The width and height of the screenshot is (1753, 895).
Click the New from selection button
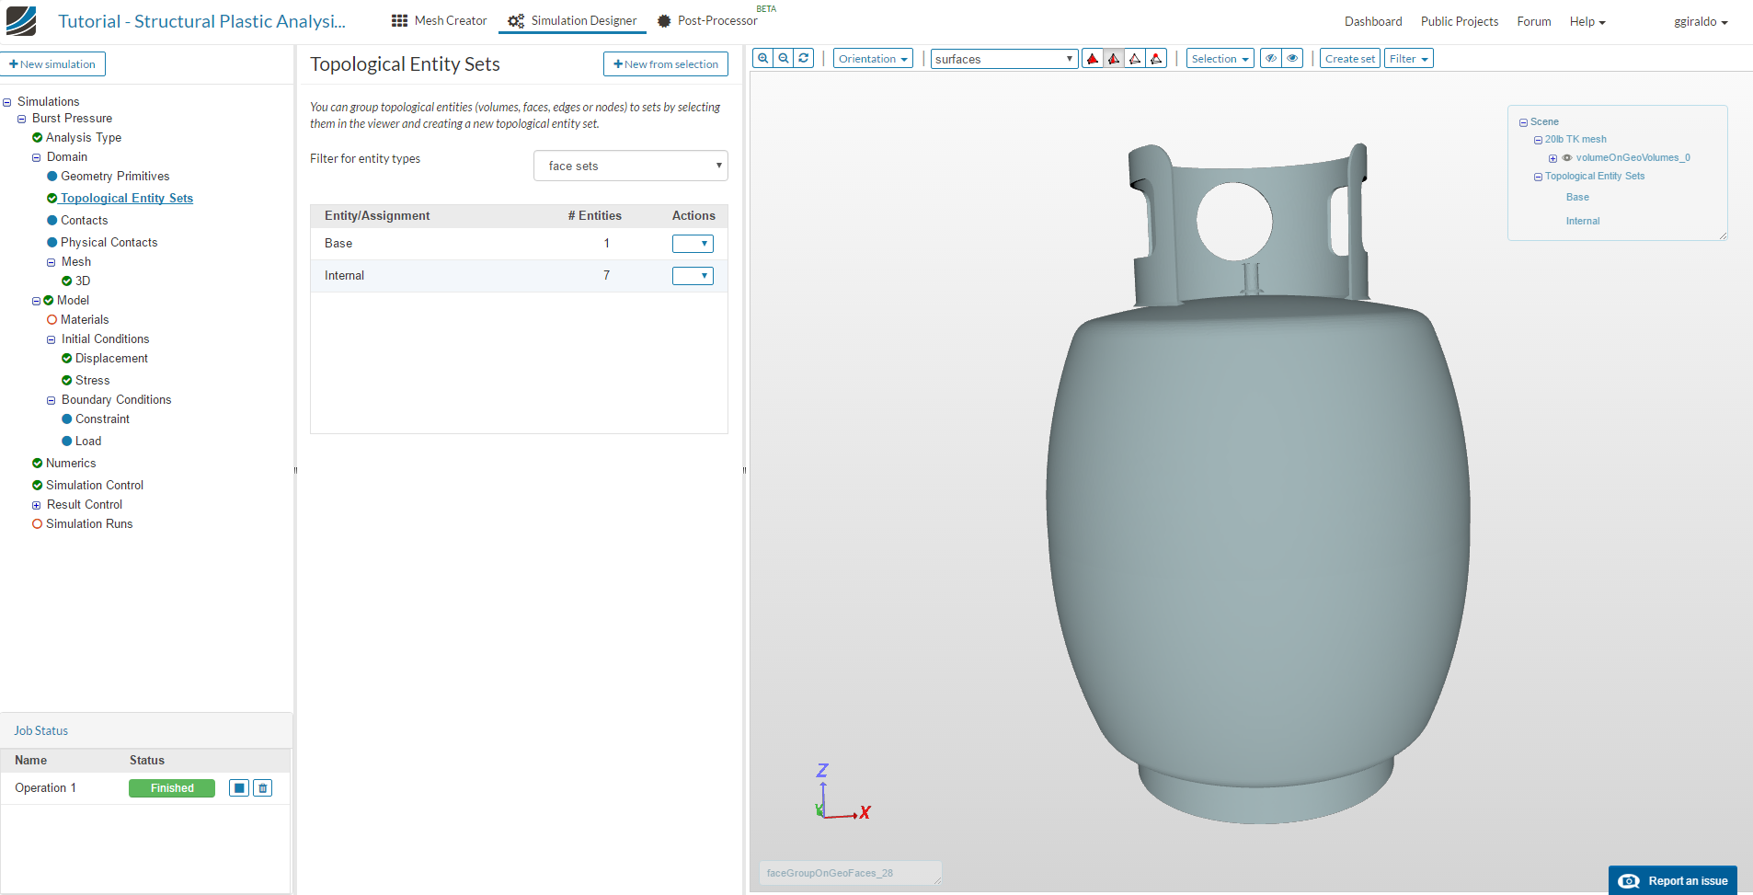pos(666,64)
